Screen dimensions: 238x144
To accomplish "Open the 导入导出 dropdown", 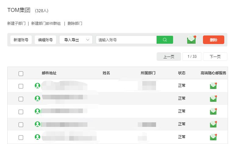I will click(x=76, y=40).
